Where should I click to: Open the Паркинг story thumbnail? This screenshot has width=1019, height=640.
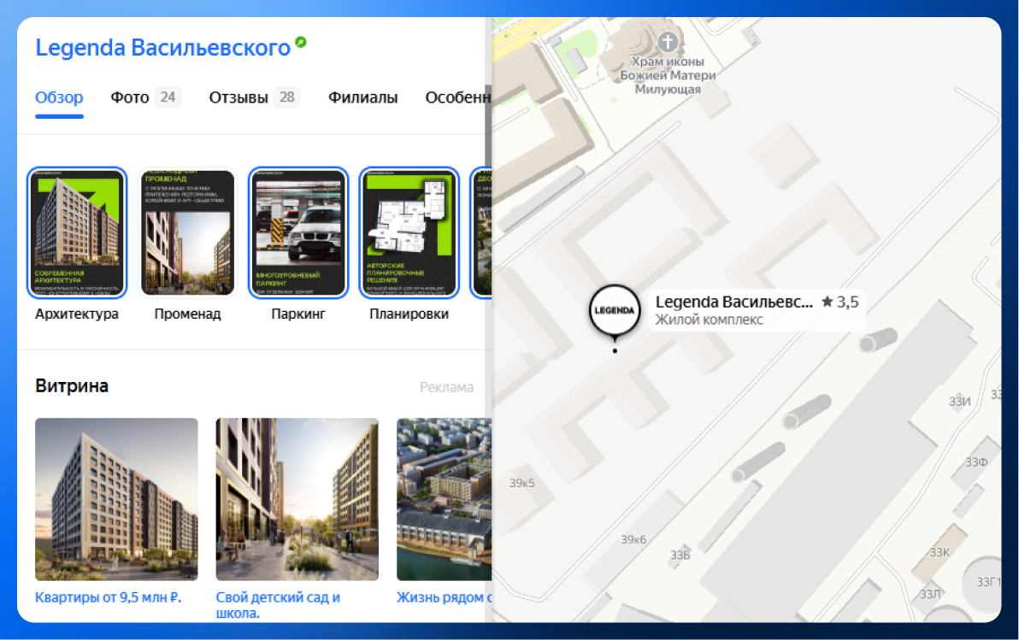pyautogui.click(x=298, y=232)
